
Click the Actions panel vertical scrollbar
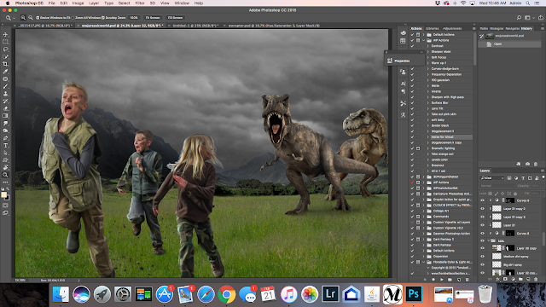click(x=474, y=49)
